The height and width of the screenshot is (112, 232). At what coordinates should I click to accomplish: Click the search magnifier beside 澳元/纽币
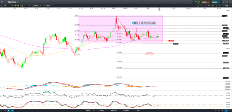coord(18,2)
